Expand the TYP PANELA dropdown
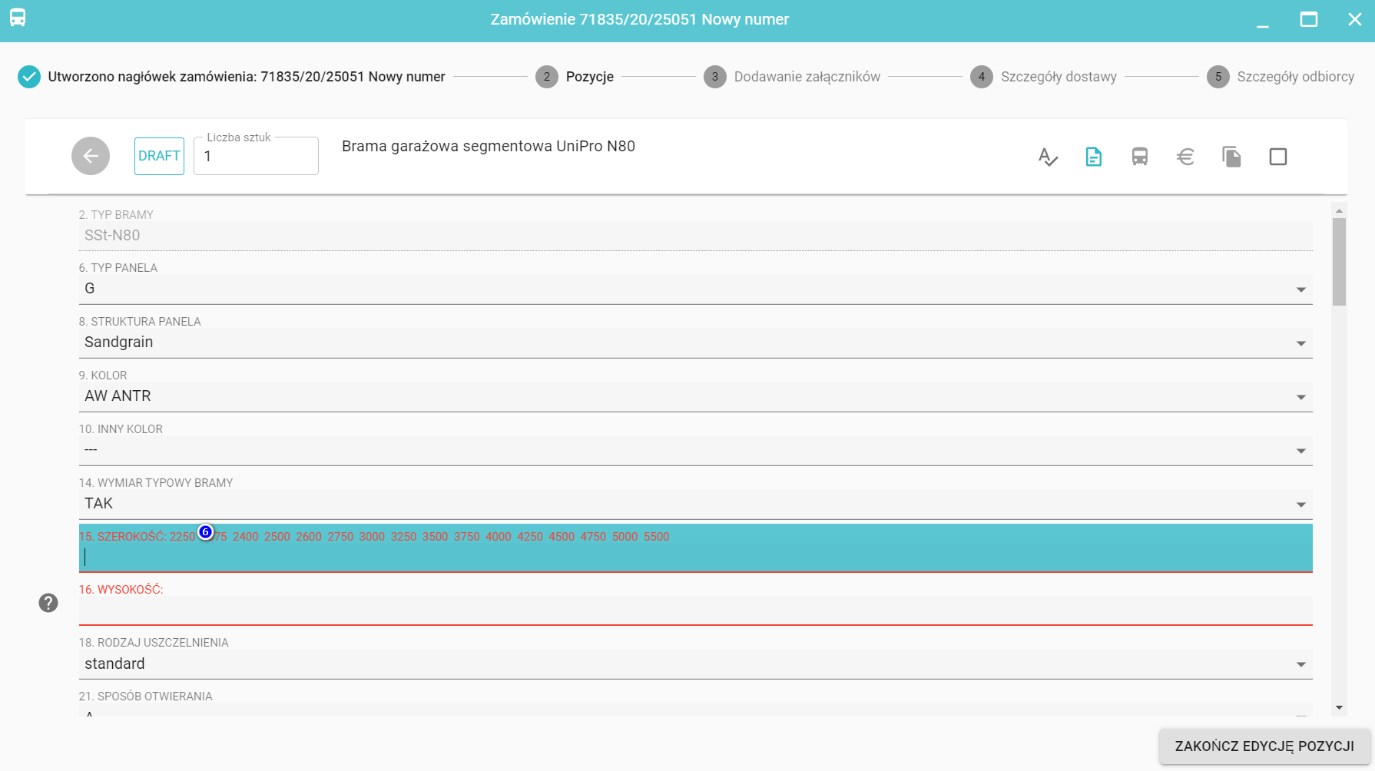1375x771 pixels. click(1300, 290)
